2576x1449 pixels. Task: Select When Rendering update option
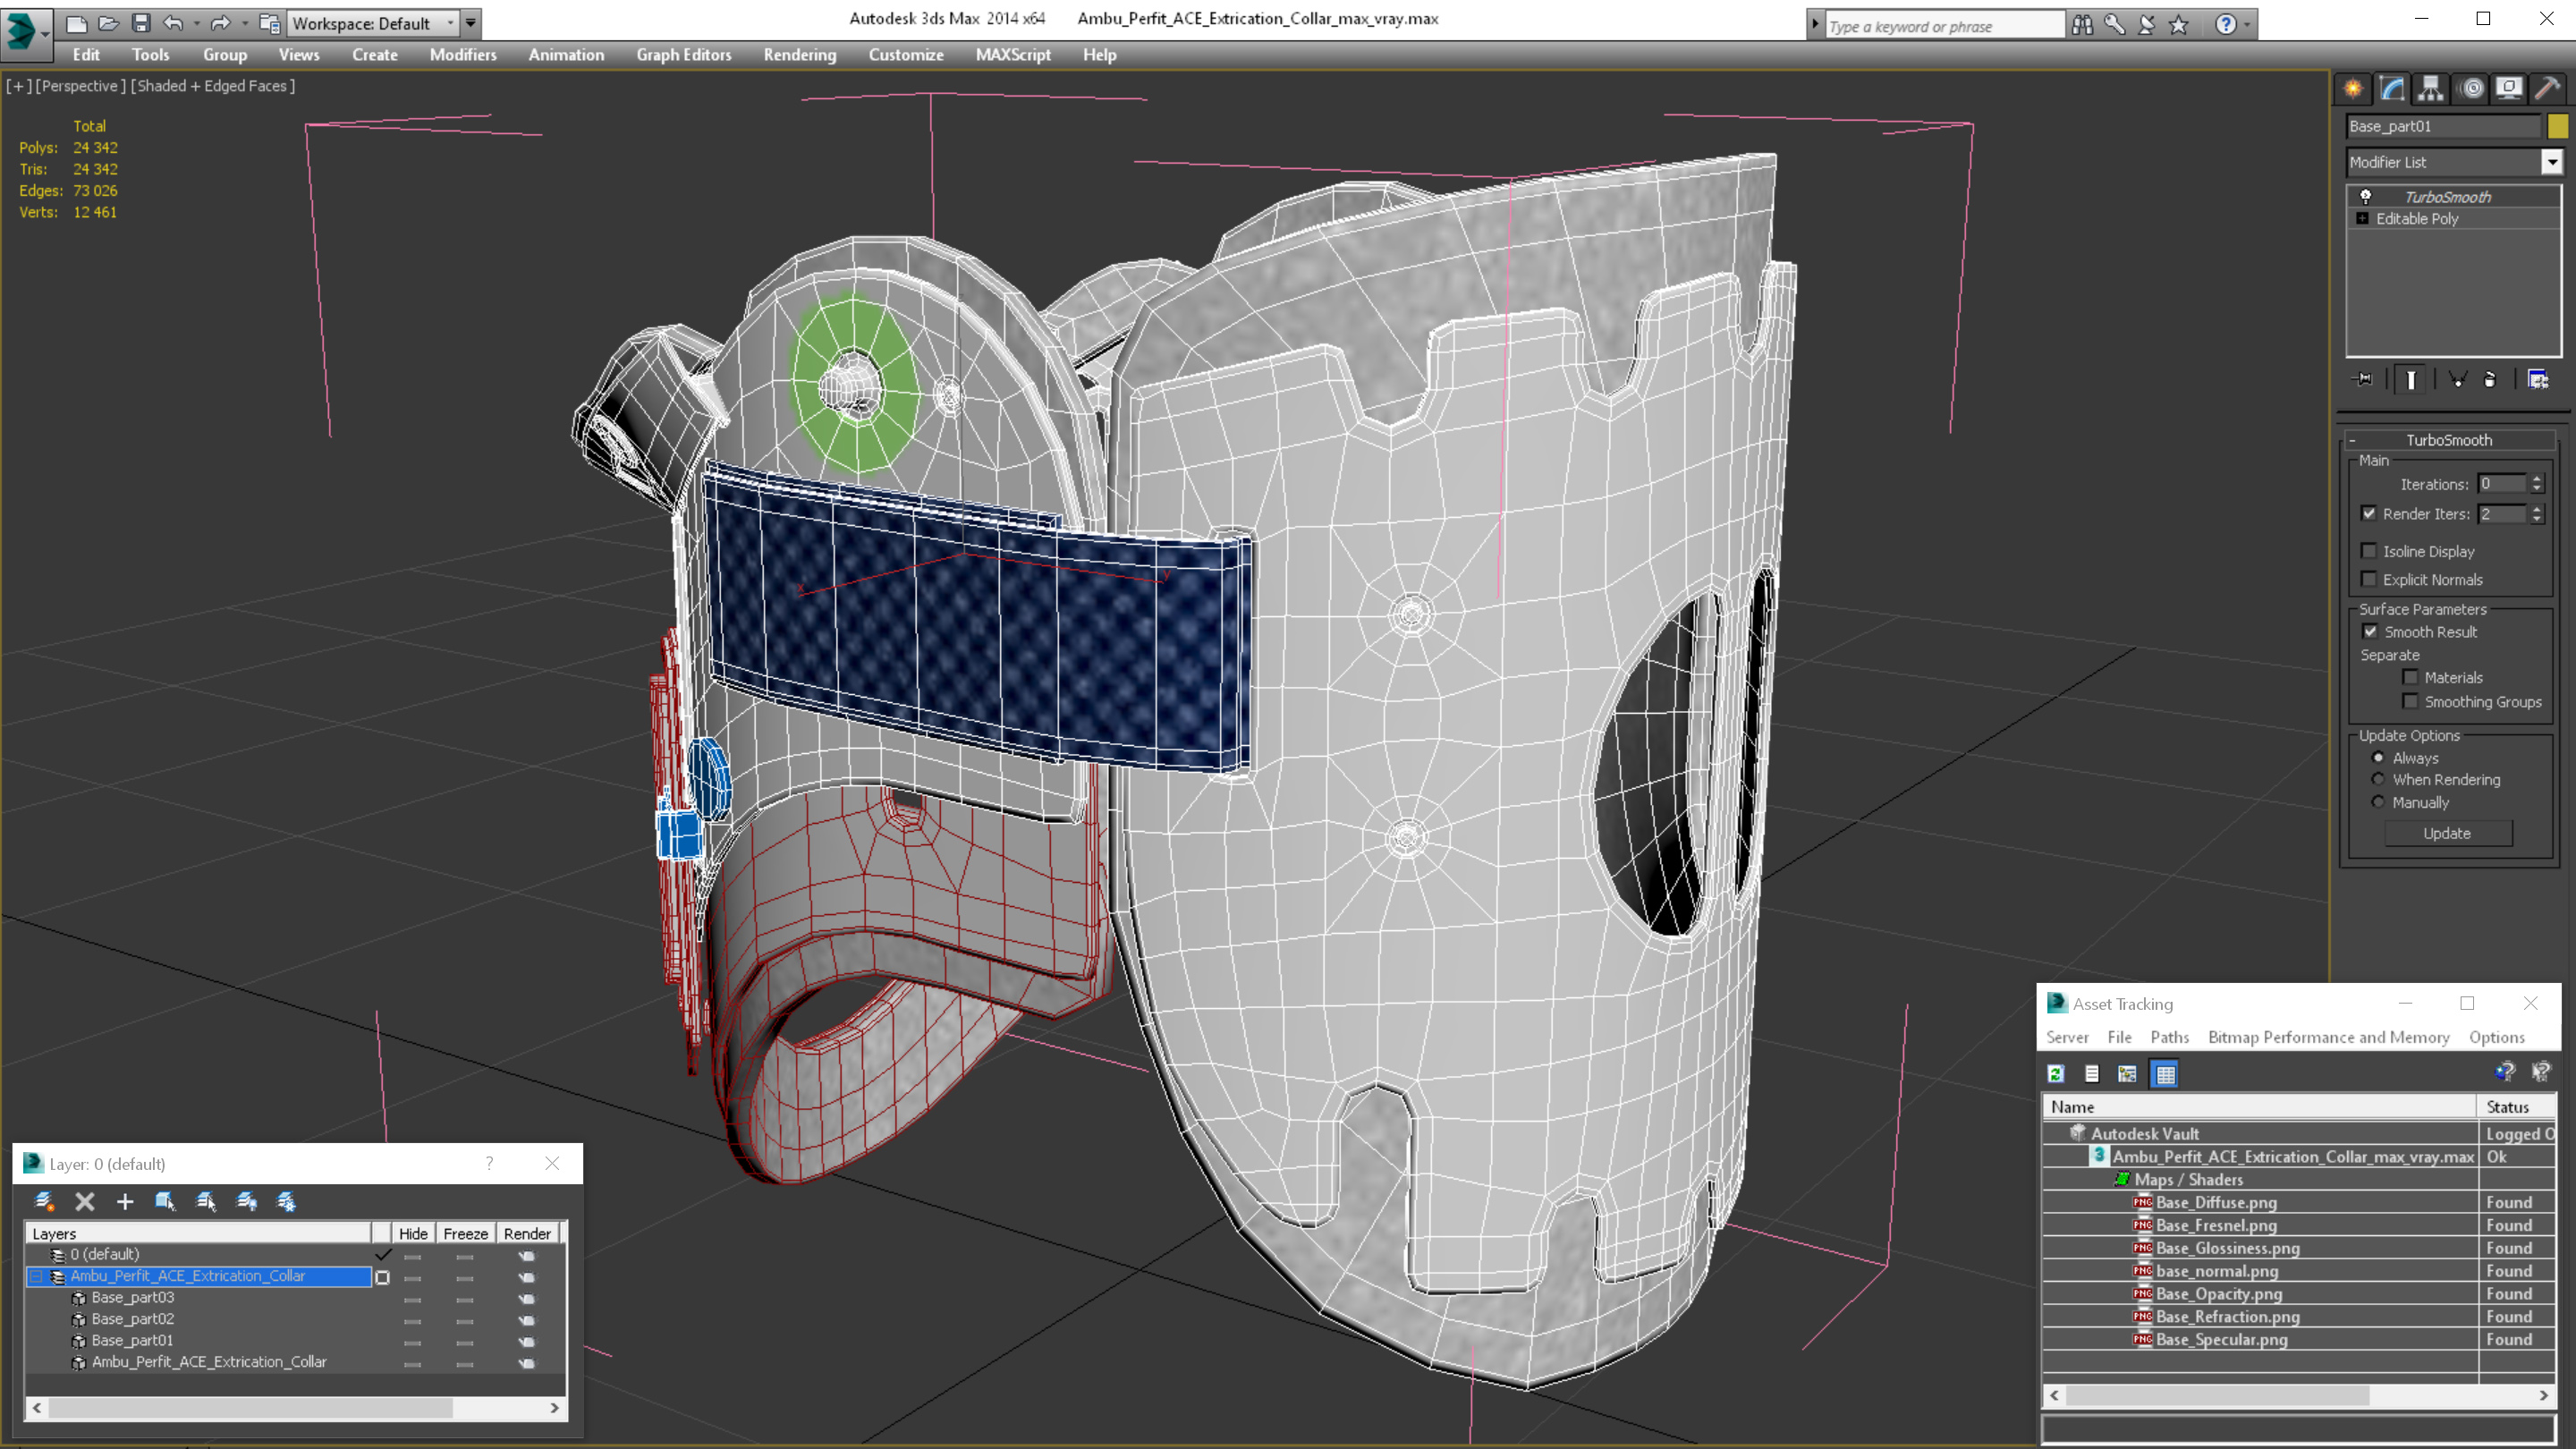coord(2378,779)
